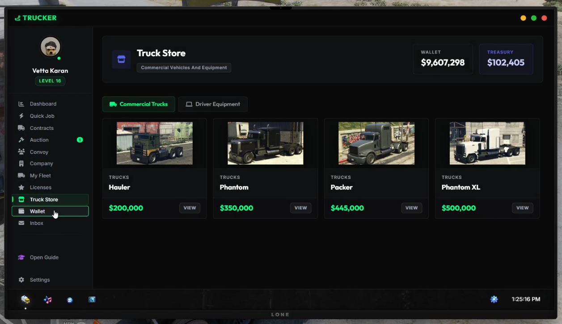Click the Packer truck photo
This screenshot has width=562, height=324.
[x=376, y=143]
